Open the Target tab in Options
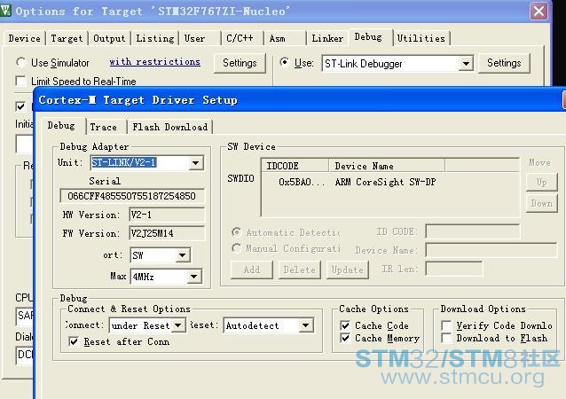This screenshot has height=399, width=566. tap(67, 38)
